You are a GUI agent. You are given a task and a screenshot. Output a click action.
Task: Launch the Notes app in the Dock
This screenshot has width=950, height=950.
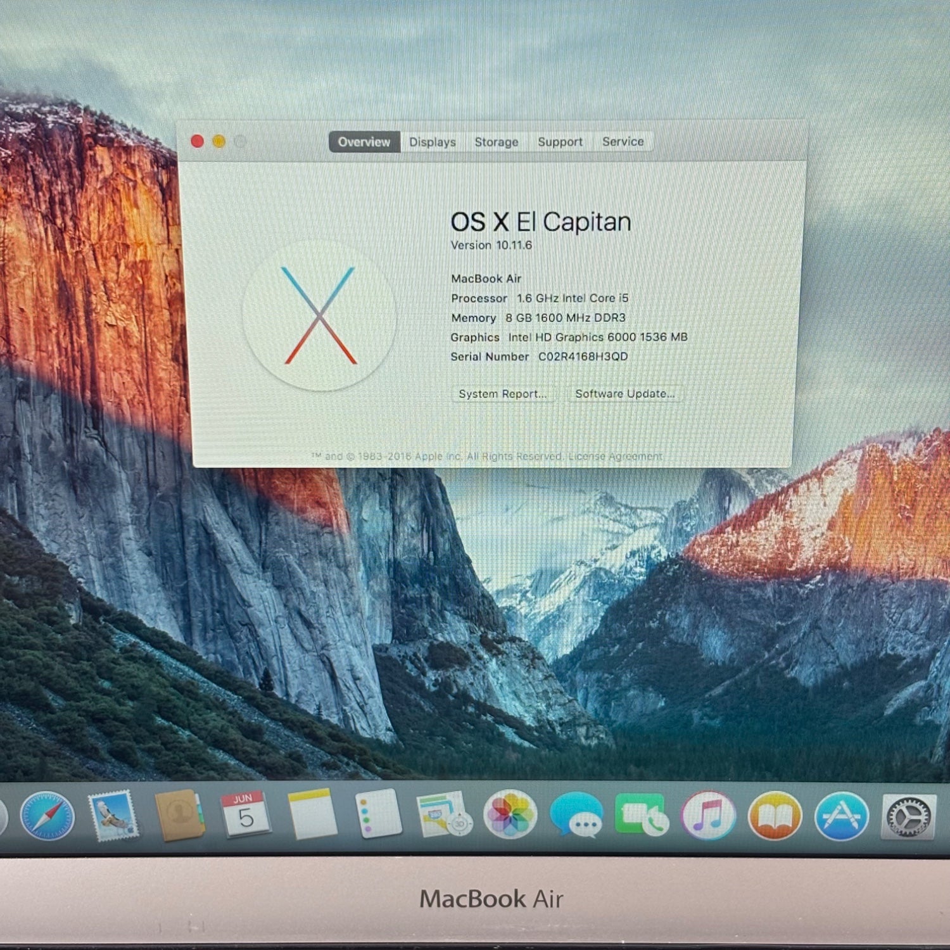point(312,814)
